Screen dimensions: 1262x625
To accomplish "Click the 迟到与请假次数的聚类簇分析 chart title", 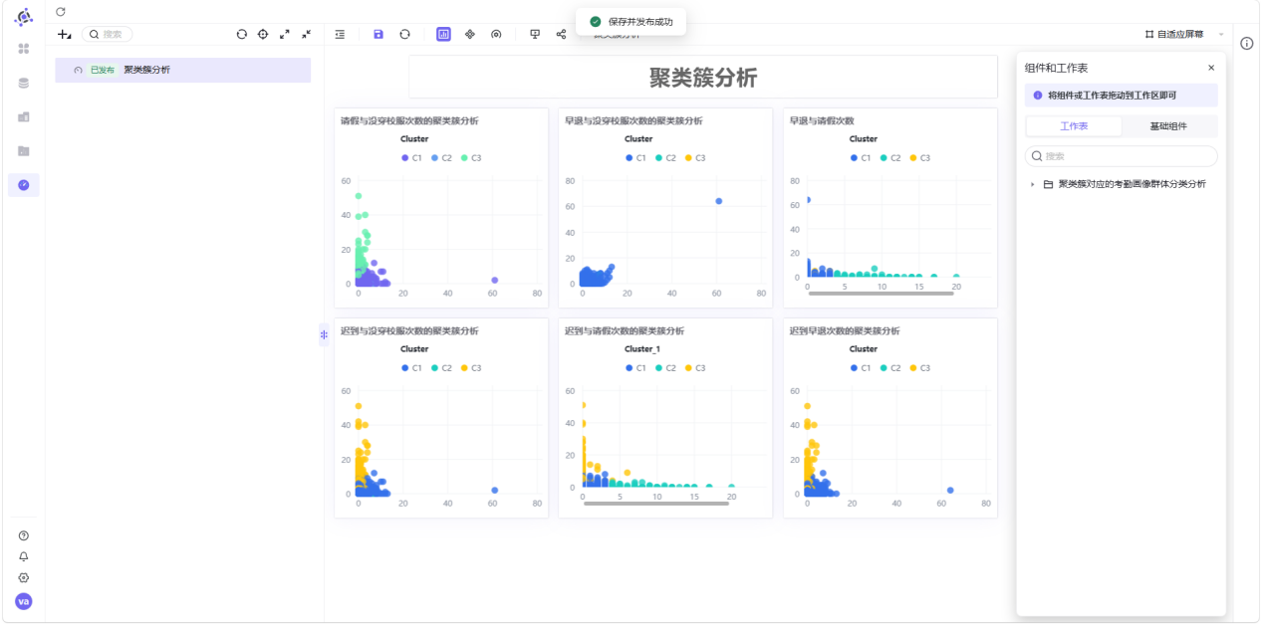I will [625, 330].
